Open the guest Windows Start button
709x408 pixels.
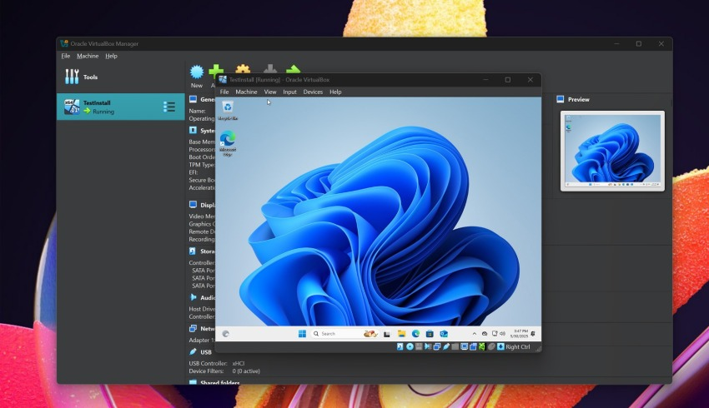[302, 334]
